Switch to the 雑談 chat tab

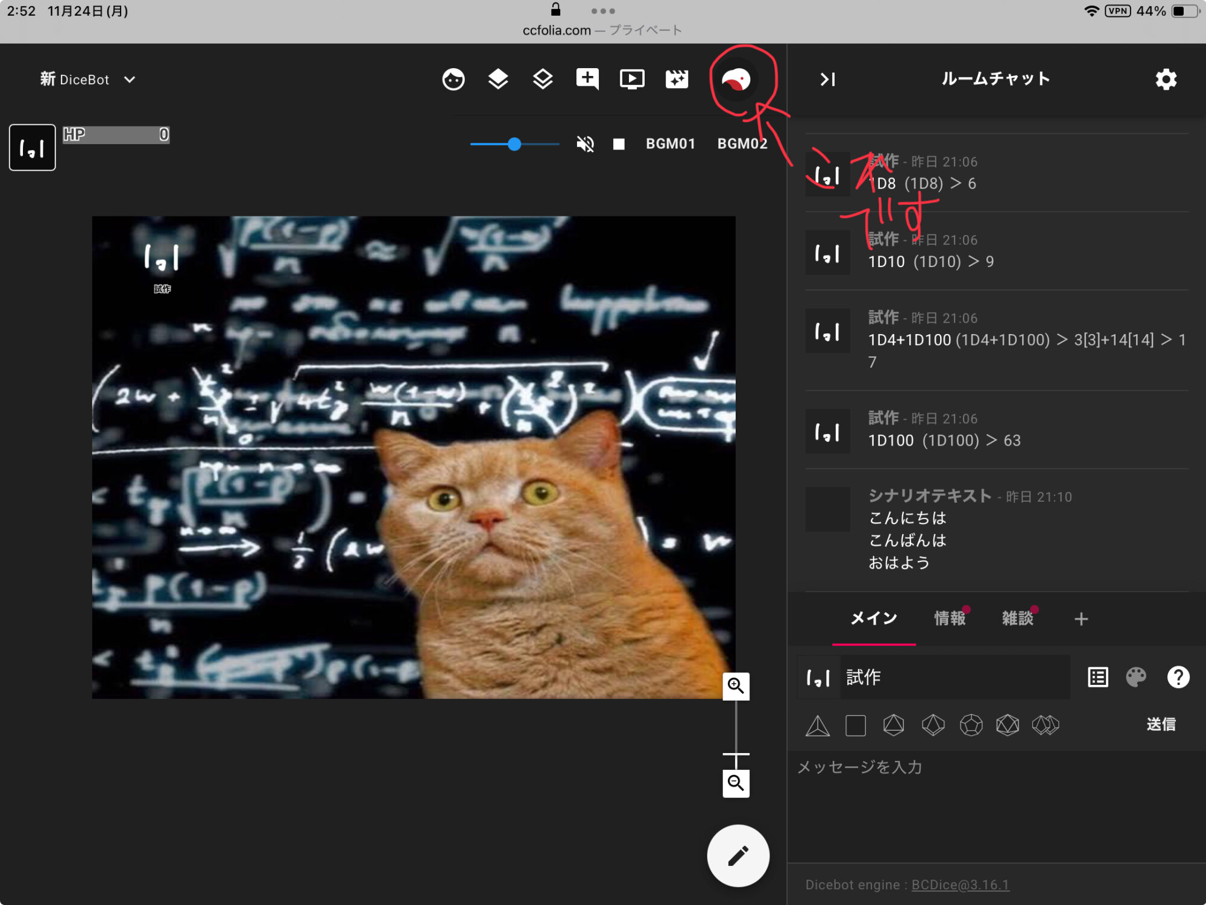1018,619
